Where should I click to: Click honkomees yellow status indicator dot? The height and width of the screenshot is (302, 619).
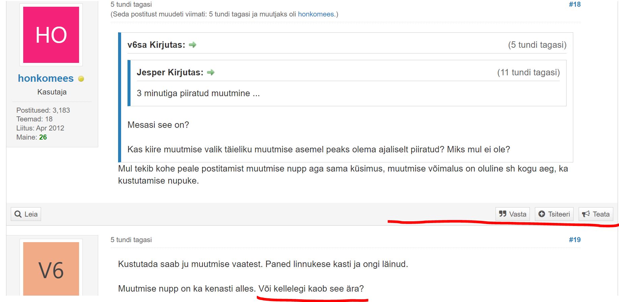tap(81, 79)
